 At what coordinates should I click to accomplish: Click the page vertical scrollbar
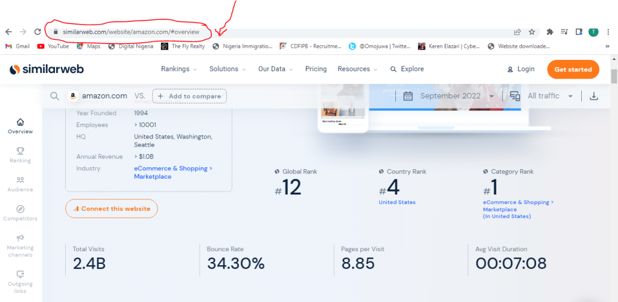[614, 75]
